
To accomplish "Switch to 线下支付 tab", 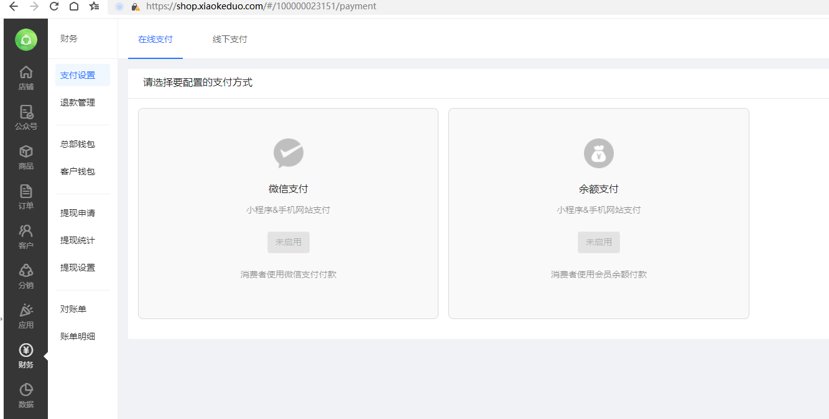I will pos(230,39).
